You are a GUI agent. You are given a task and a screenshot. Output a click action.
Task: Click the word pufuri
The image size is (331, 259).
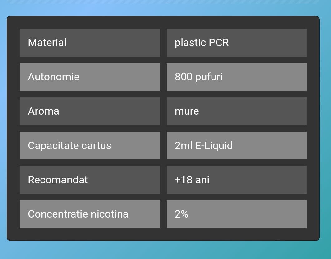[209, 77]
